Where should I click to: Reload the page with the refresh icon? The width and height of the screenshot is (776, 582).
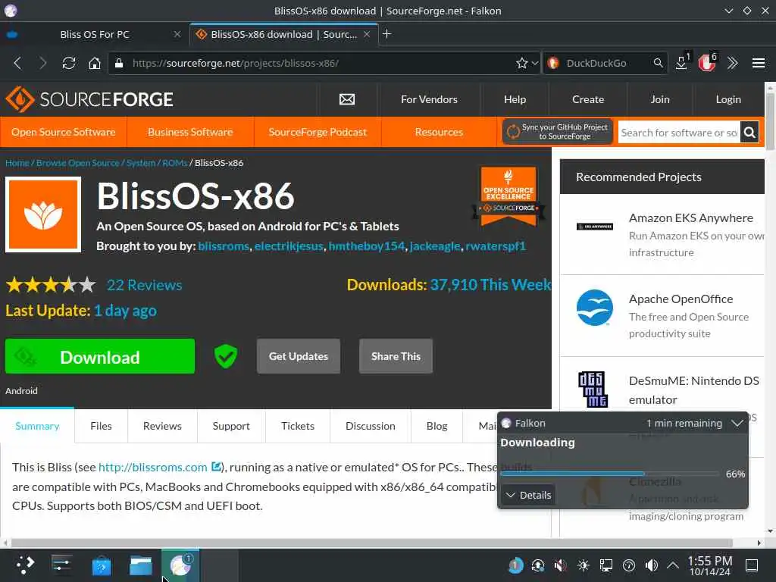click(x=68, y=63)
